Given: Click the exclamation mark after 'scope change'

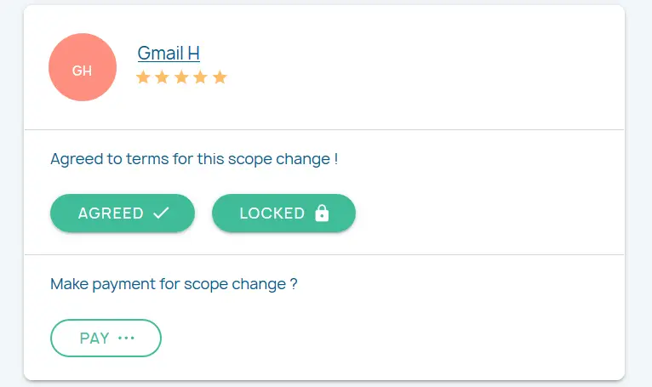Looking at the screenshot, I should (336, 159).
